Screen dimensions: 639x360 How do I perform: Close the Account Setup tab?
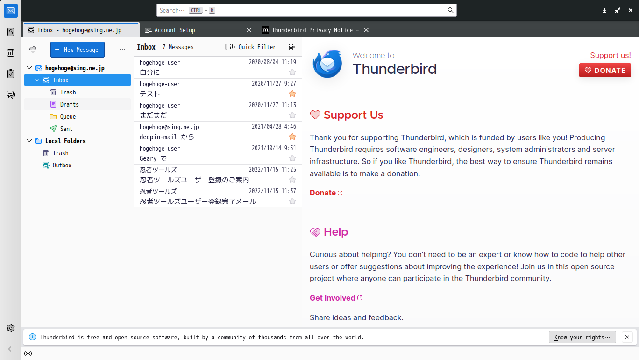click(249, 30)
